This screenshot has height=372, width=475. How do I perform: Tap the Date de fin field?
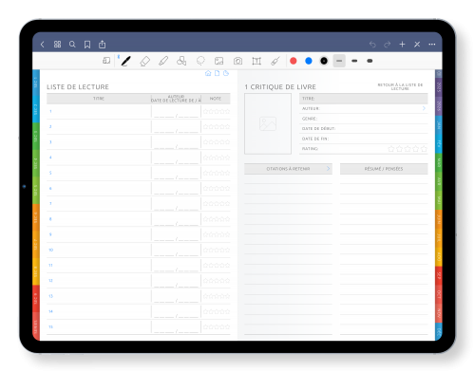[x=364, y=139]
